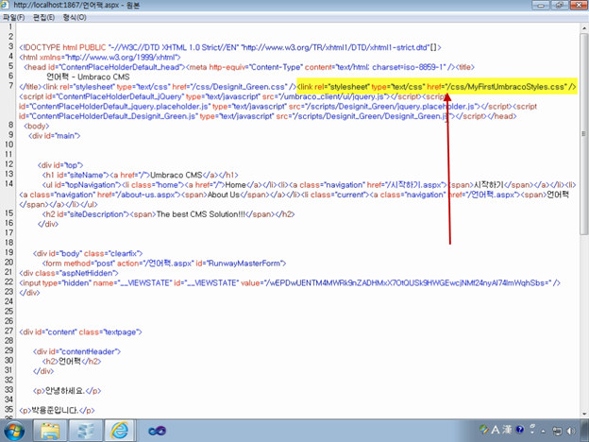
Task: Switch to the server stack taskbar app
Action: pyautogui.click(x=86, y=431)
